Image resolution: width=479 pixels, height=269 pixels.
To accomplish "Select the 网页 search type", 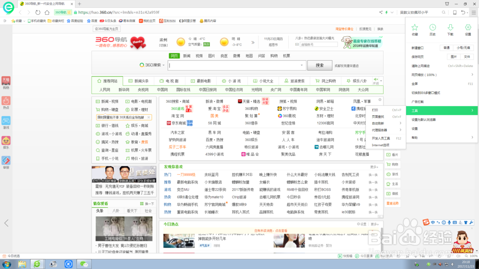I will pyautogui.click(x=174, y=56).
